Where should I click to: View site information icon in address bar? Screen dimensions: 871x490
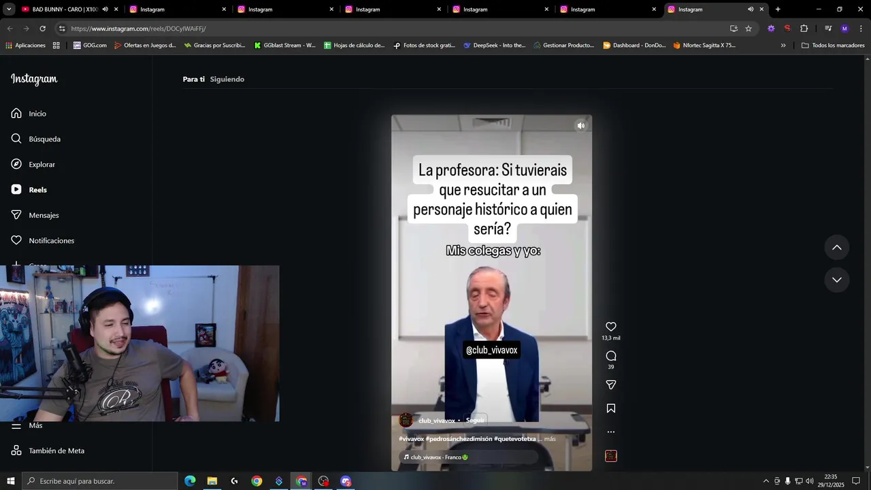click(62, 29)
